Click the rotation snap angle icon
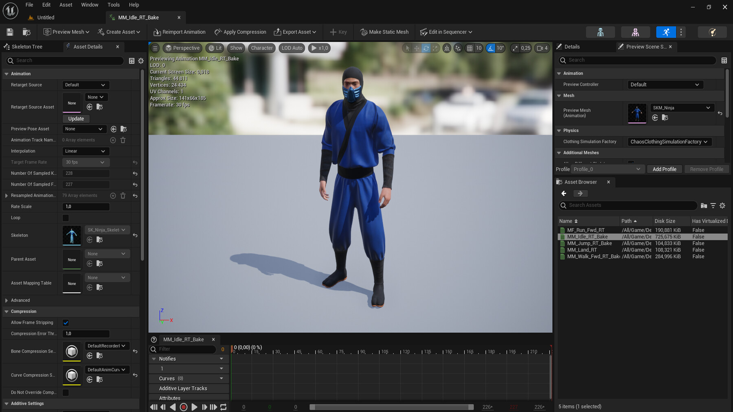 (490, 48)
